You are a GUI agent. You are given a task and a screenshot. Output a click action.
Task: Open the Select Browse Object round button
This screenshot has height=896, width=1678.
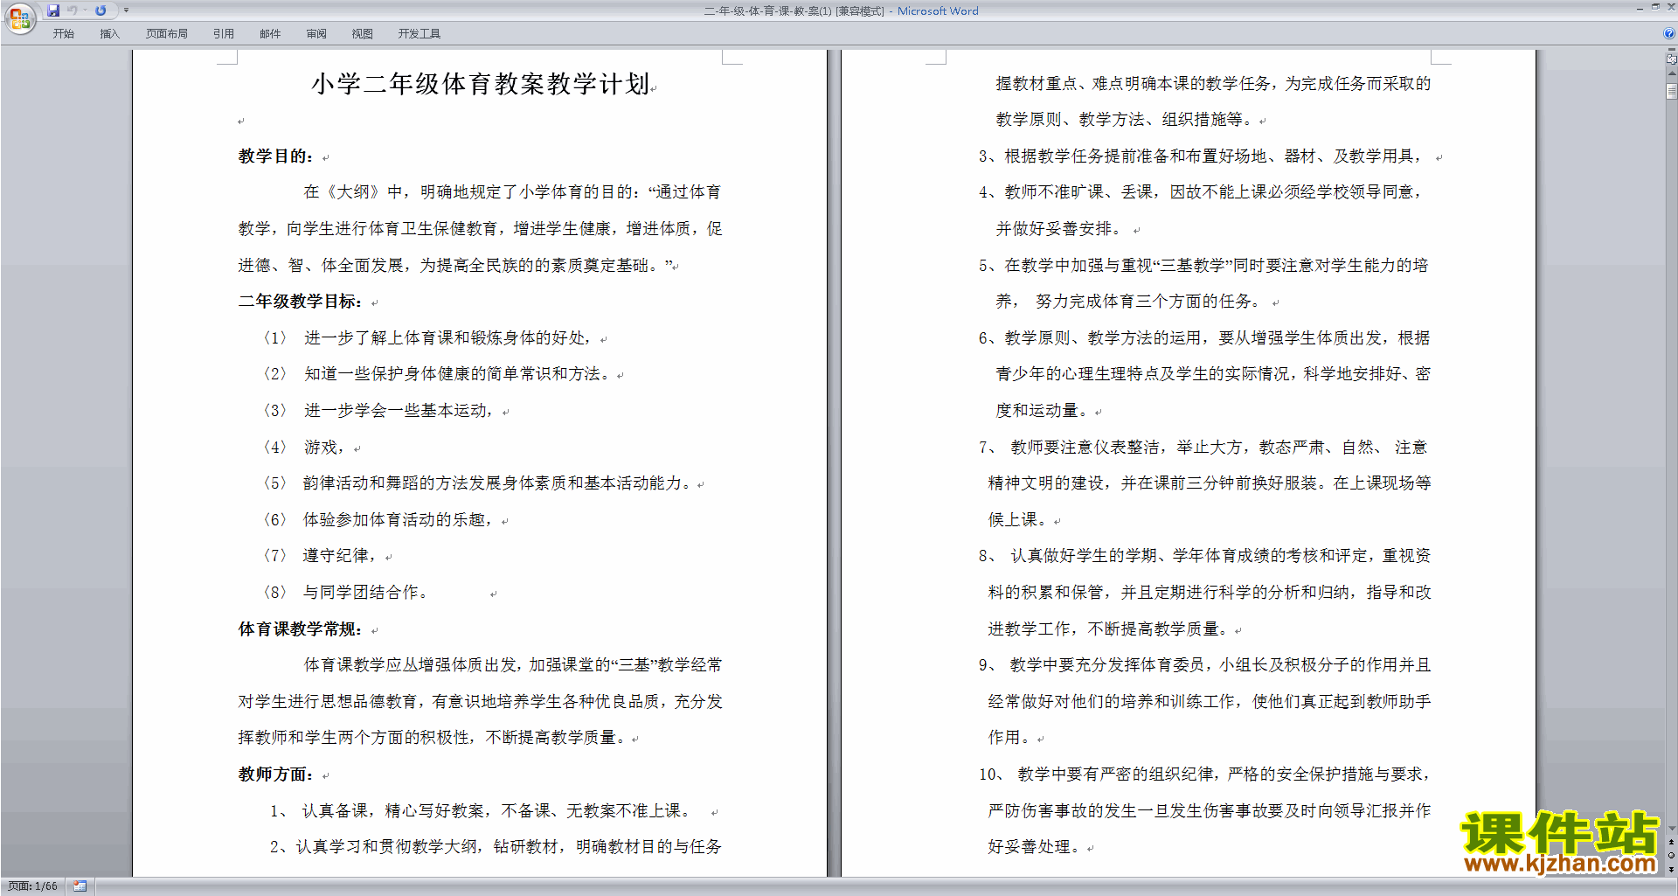(1672, 856)
